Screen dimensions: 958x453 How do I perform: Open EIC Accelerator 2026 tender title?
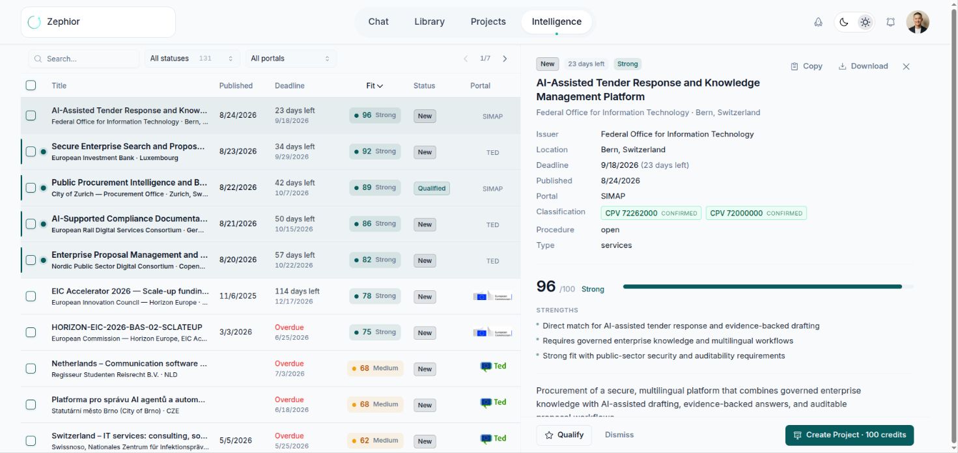pos(130,291)
